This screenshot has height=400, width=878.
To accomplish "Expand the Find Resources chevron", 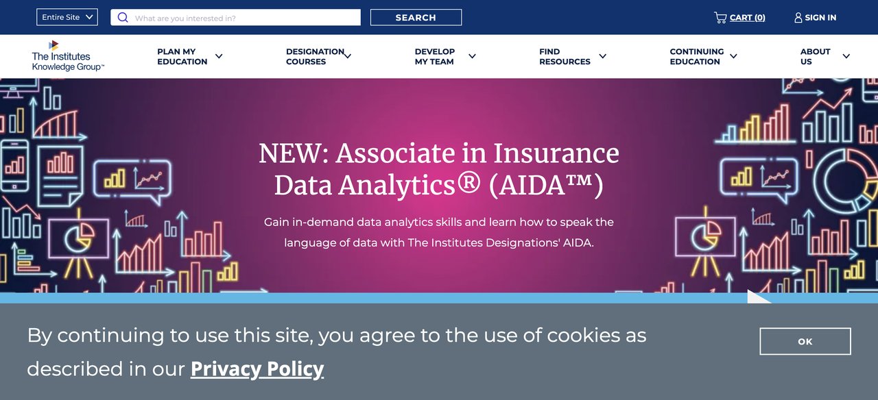I will click(x=602, y=56).
